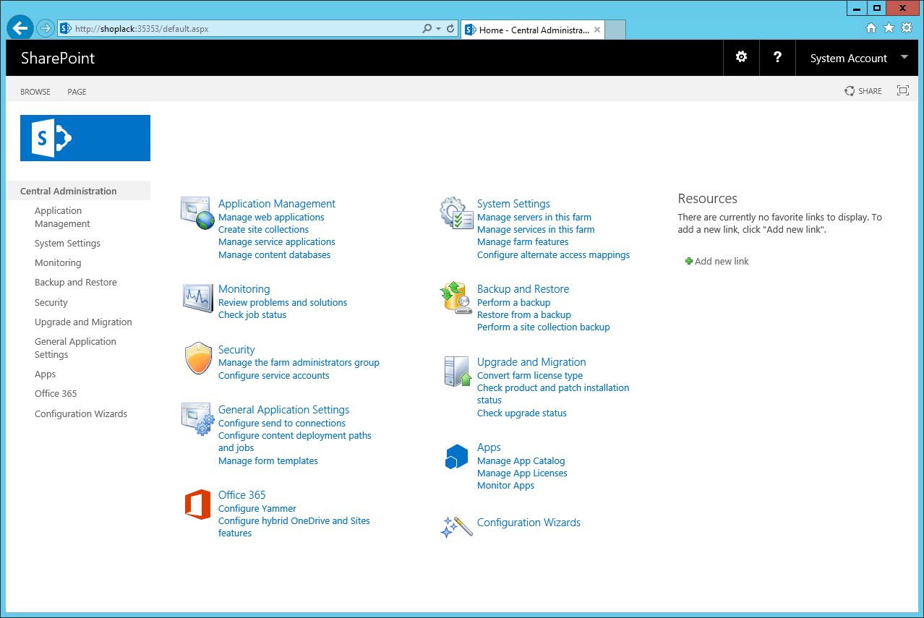Open Manage the farm administrators group link
Image resolution: width=924 pixels, height=618 pixels.
pyautogui.click(x=299, y=363)
